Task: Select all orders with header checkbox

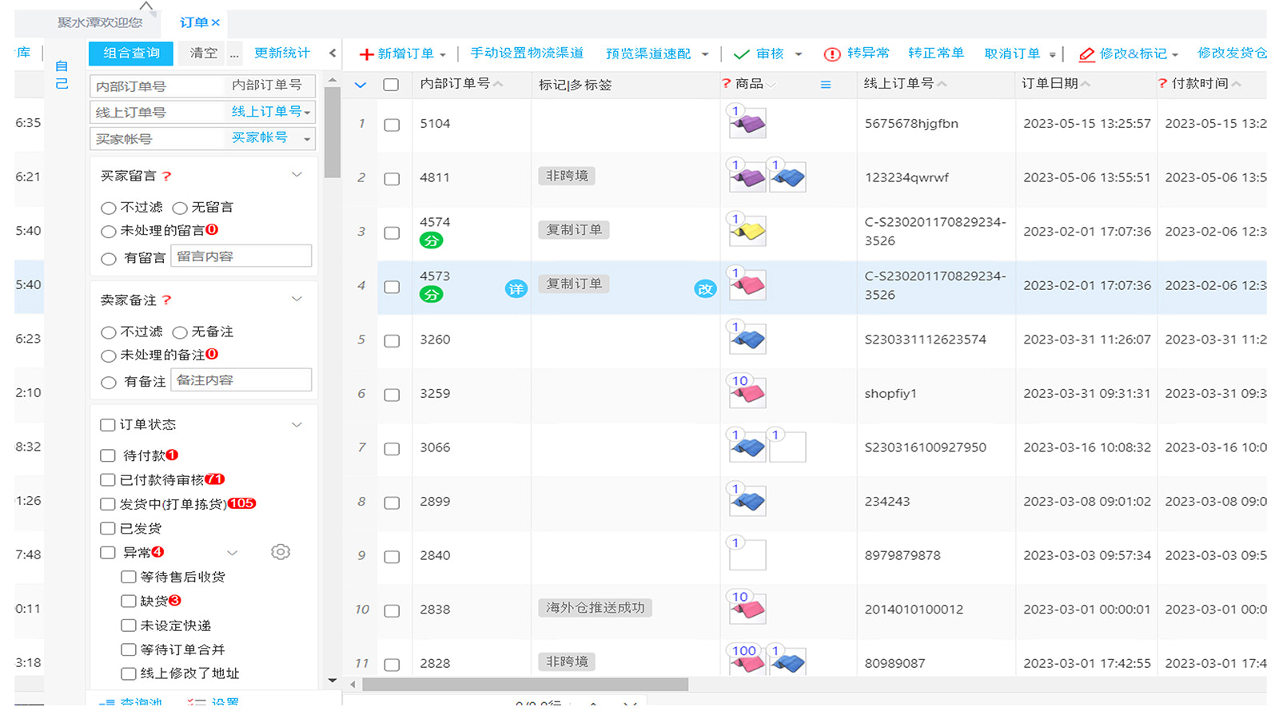Action: coord(391,85)
